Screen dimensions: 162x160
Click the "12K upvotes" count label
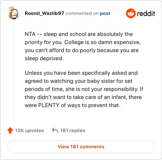[29, 131]
